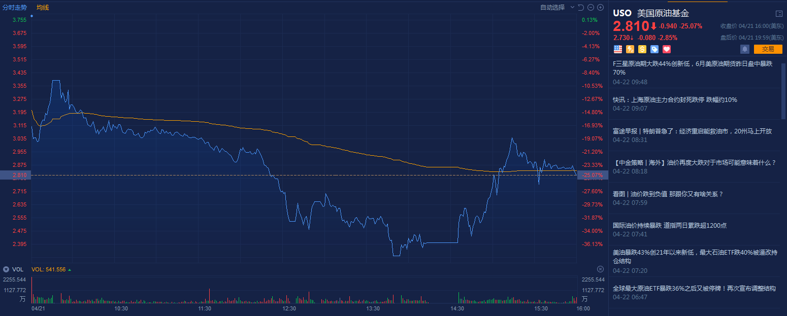Open the detail panel icon beside USO title
This screenshot has height=316, width=787.
pyautogui.click(x=779, y=14)
